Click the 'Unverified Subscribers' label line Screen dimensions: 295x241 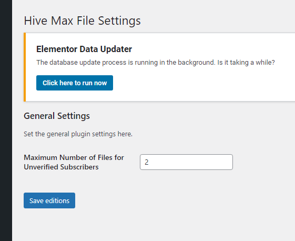pos(61,167)
